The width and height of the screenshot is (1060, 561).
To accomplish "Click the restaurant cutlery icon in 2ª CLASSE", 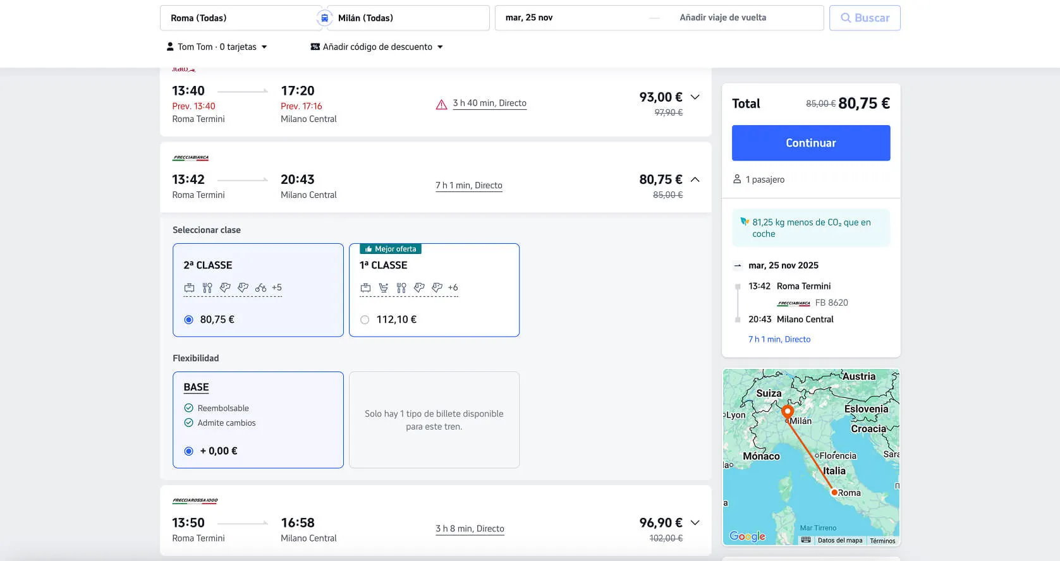I will [207, 287].
